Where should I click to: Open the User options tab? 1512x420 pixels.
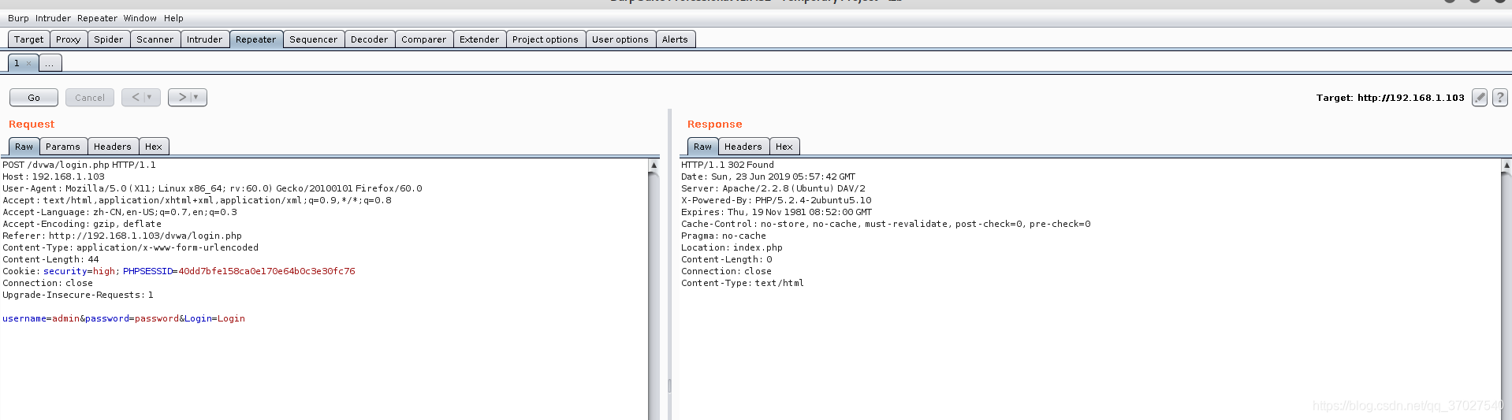620,39
